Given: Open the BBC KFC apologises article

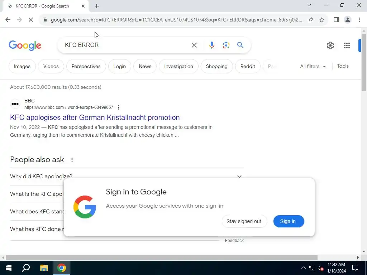Looking at the screenshot, I should [95, 117].
